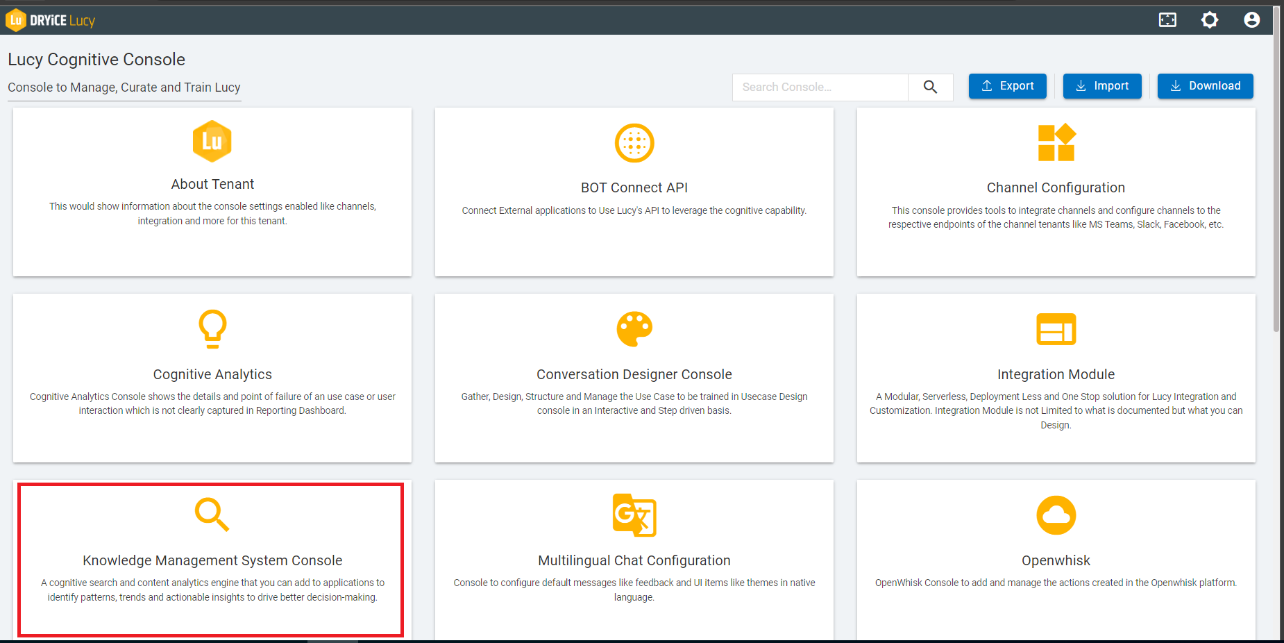
Task: Click the Cognitive Analytics lightbulb icon
Action: (212, 329)
